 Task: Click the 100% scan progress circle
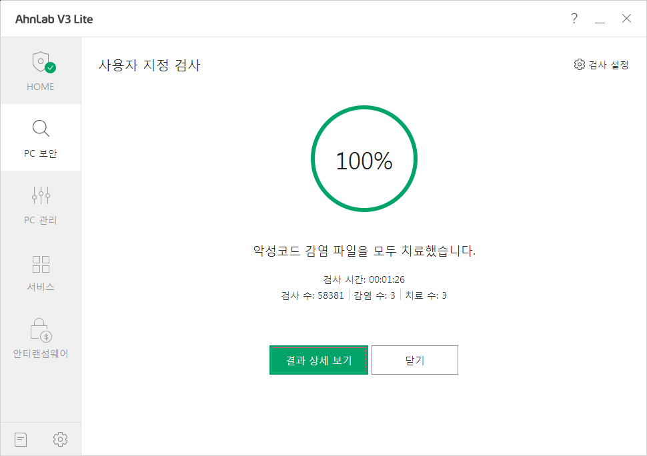pyautogui.click(x=364, y=161)
